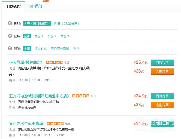Click the star rating of 文化艺术中心电影城

click(55, 124)
